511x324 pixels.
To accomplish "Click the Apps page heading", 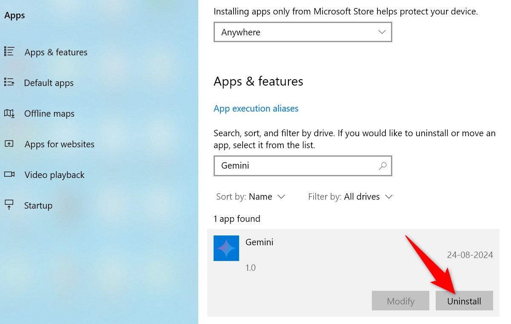I will 14,15.
